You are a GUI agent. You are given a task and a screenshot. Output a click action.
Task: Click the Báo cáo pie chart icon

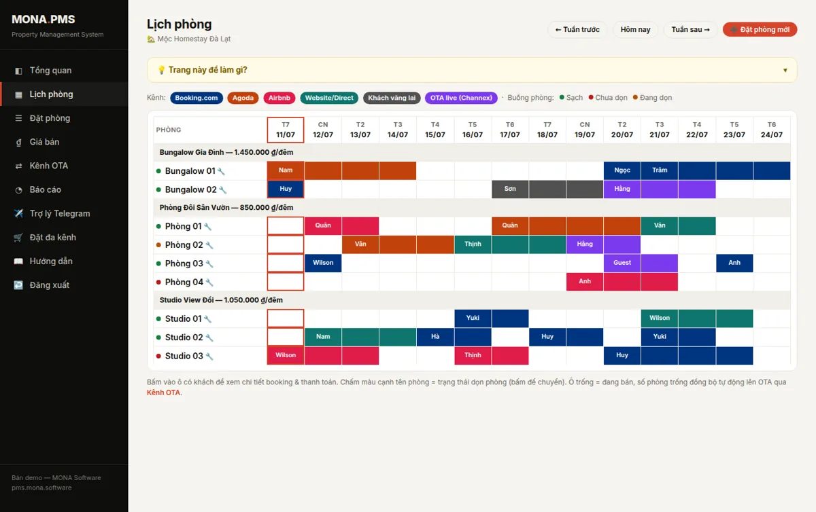click(18, 189)
